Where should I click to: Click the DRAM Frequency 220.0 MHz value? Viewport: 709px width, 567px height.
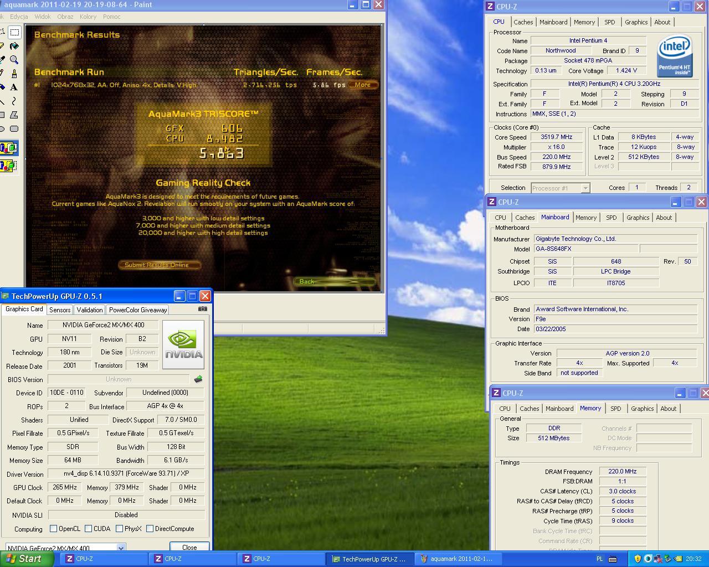623,472
